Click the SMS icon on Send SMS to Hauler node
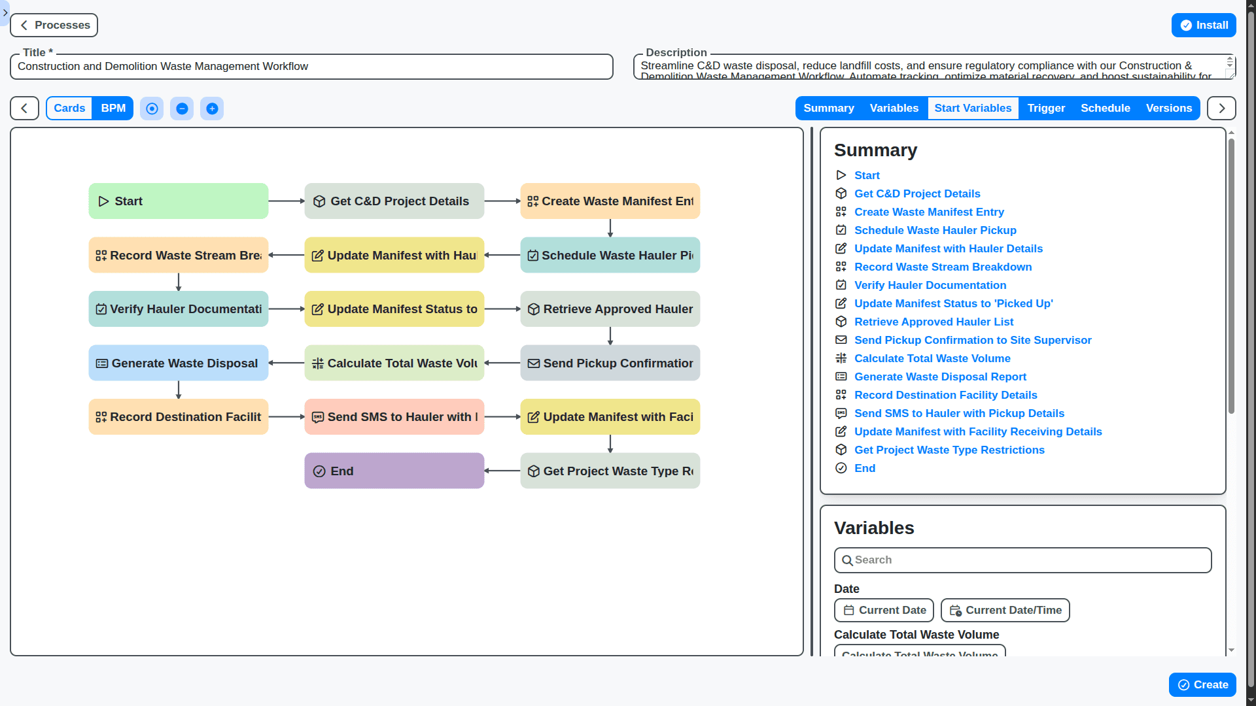Screen dimensions: 1256x706 point(318,416)
